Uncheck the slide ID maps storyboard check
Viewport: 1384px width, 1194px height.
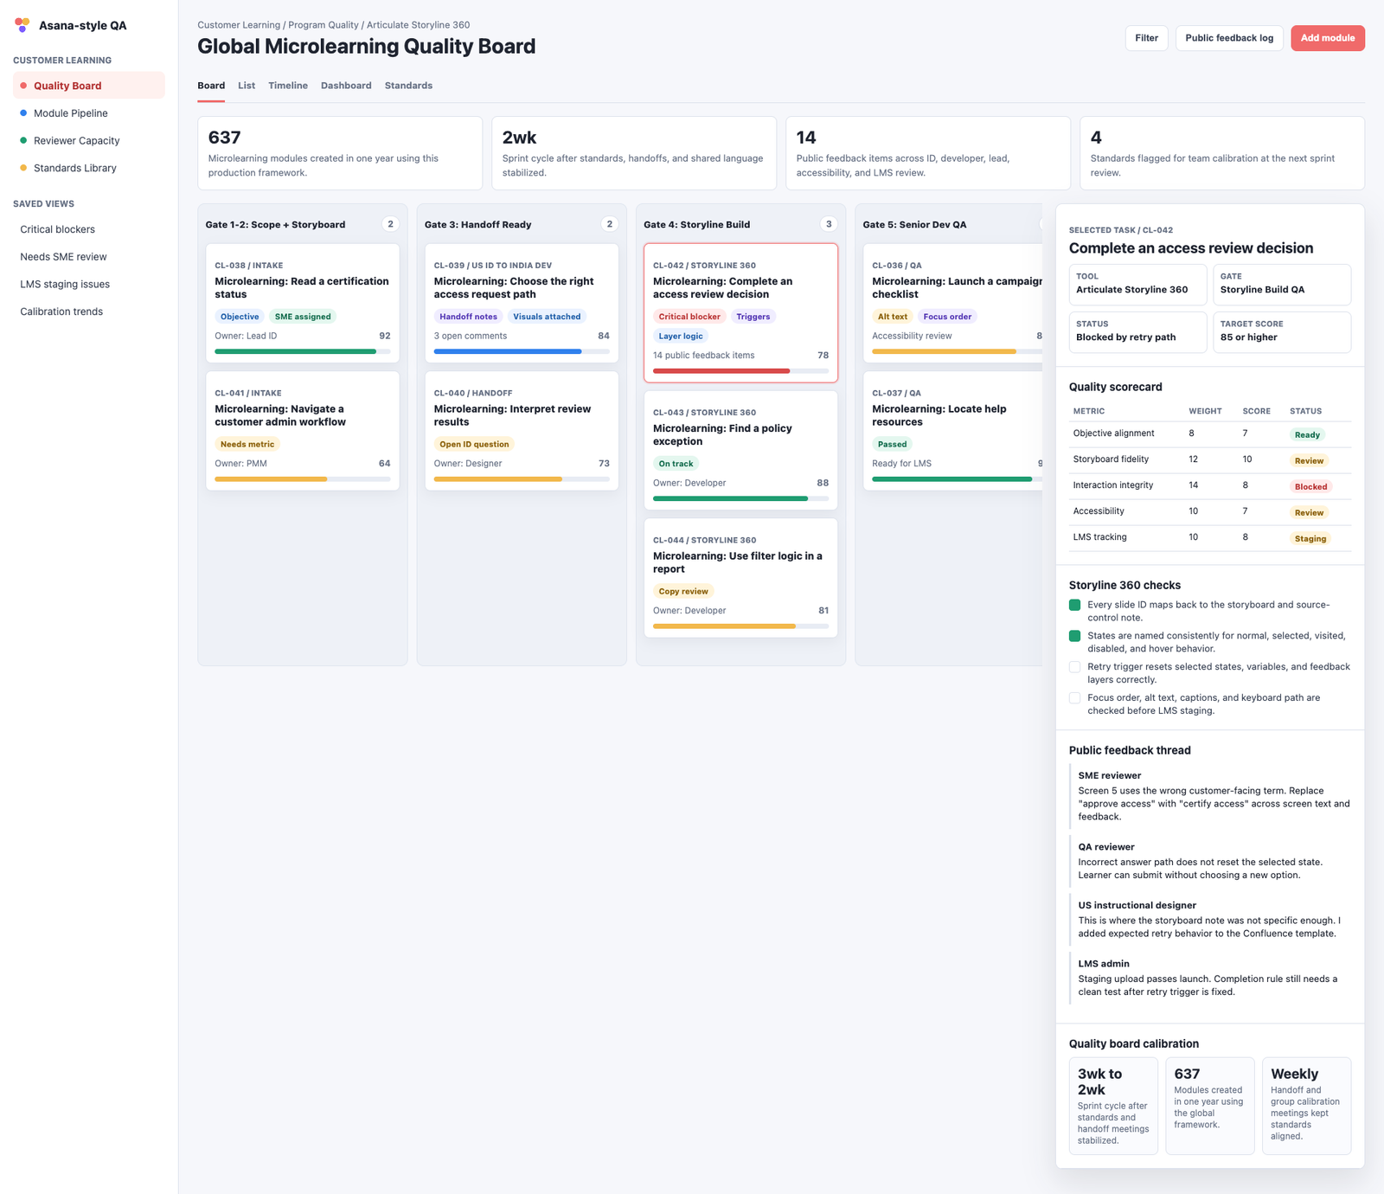coord(1074,605)
